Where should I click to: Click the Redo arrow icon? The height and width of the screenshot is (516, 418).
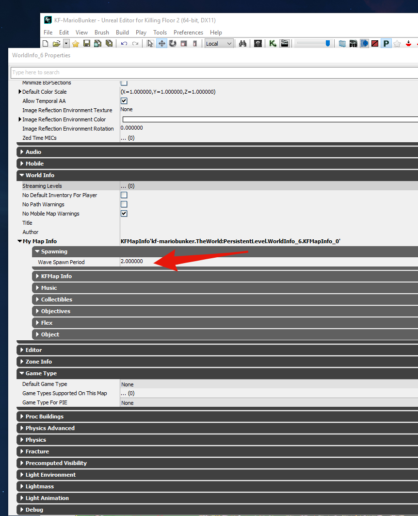135,43
